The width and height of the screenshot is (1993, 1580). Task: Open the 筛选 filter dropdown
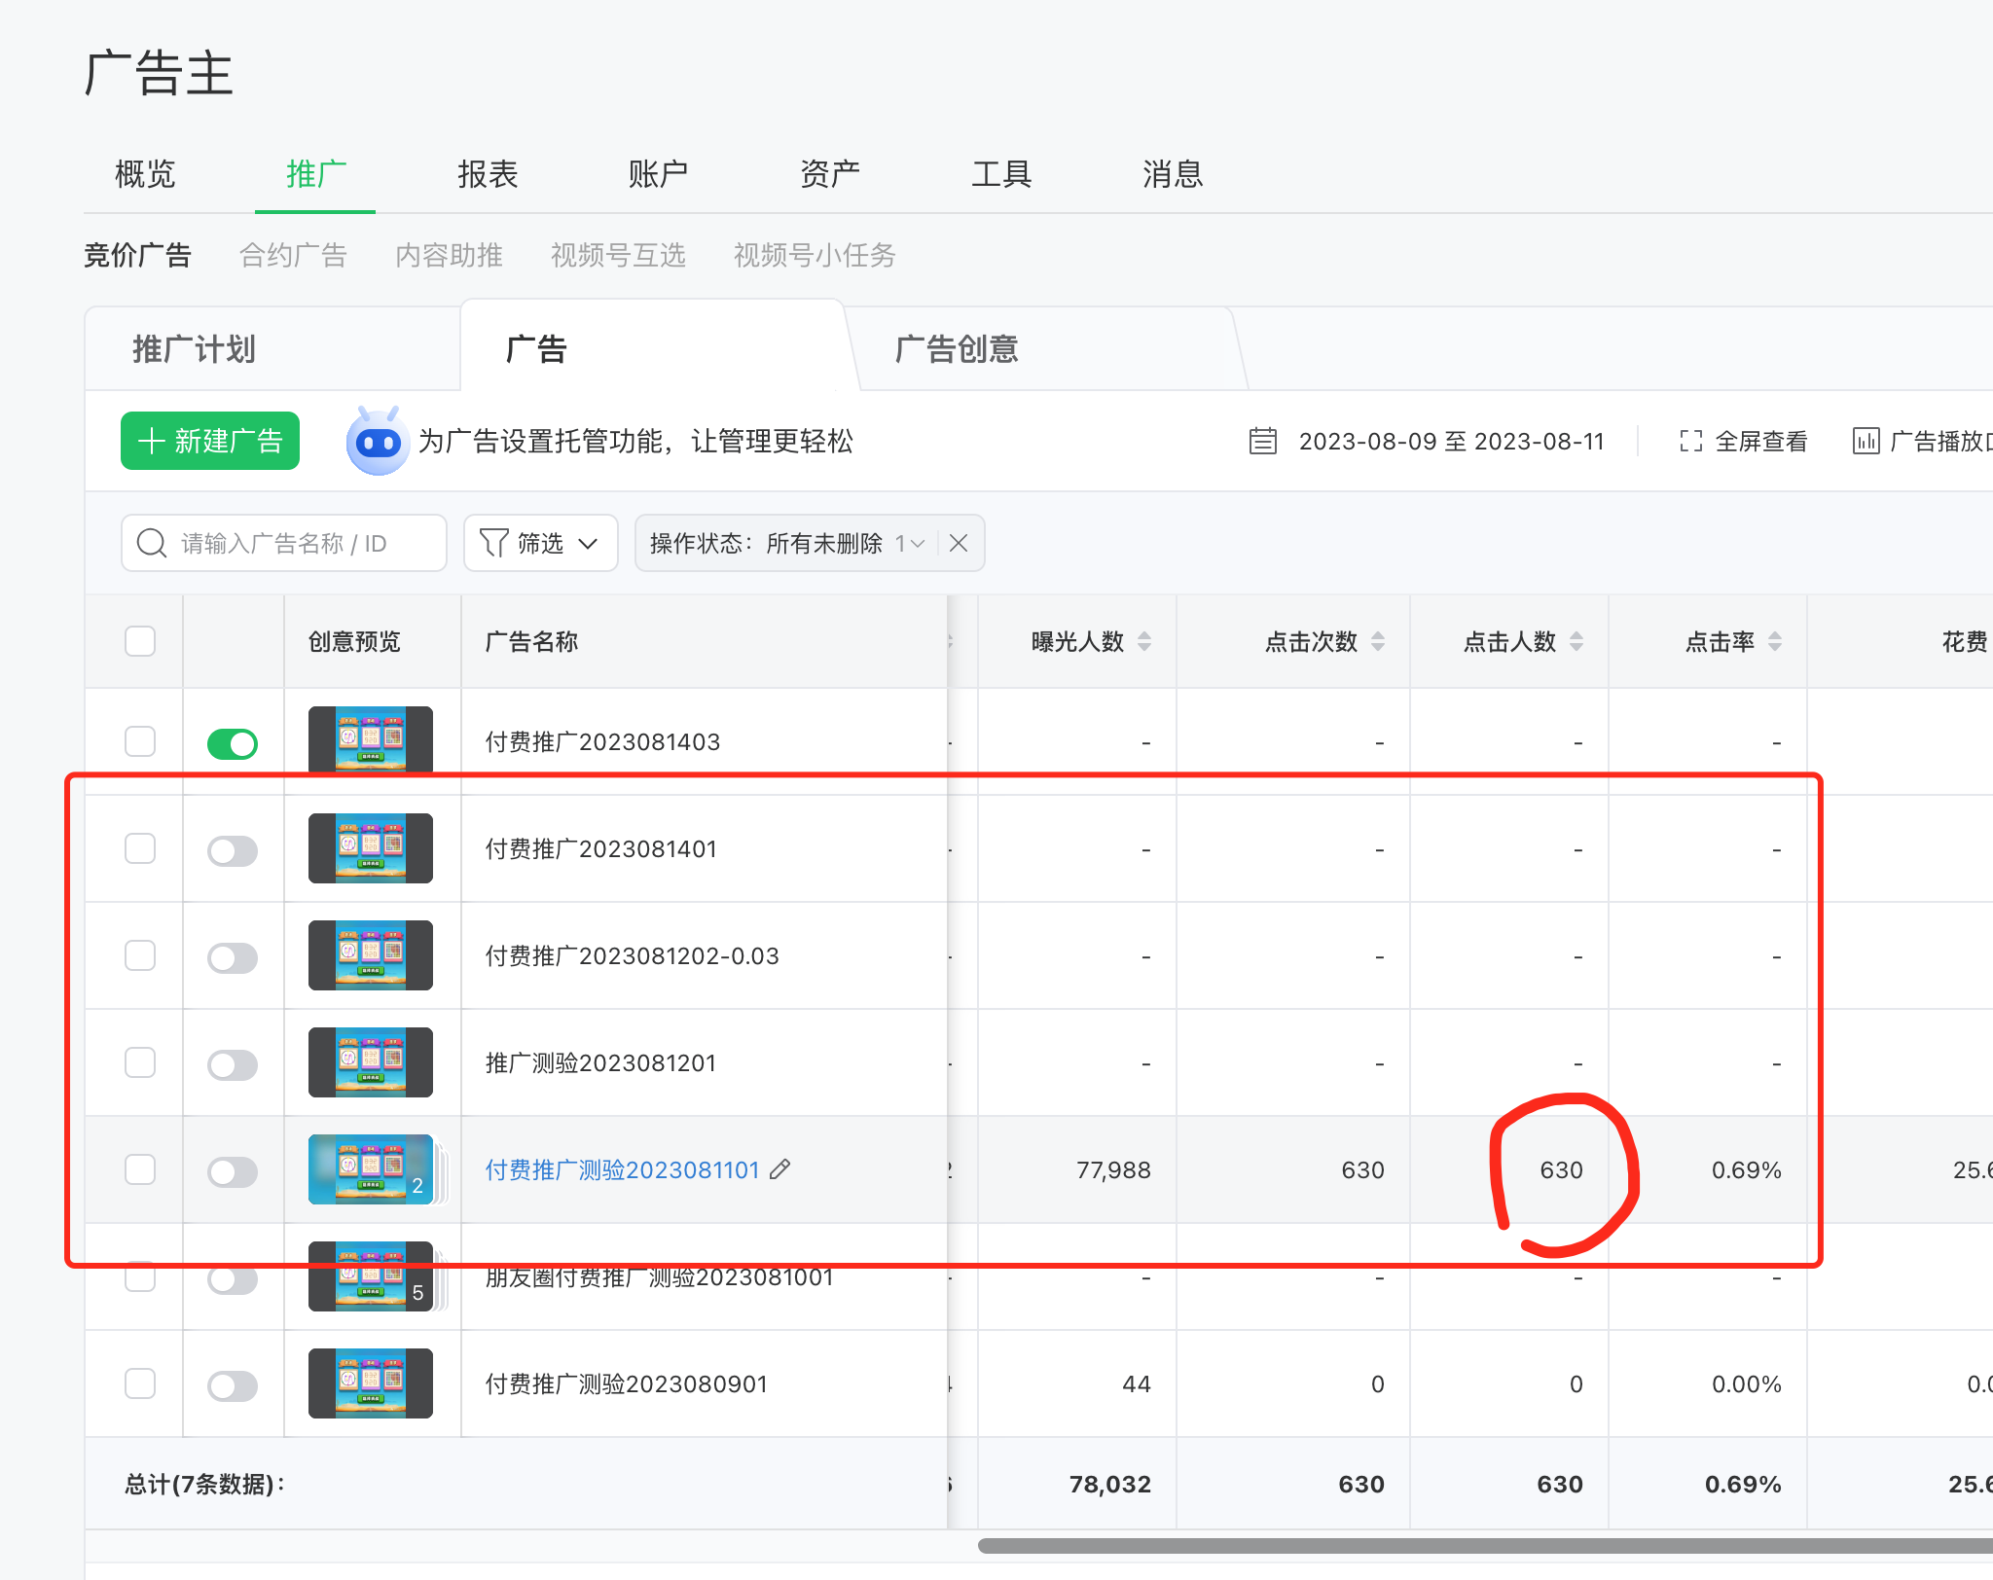pos(540,543)
